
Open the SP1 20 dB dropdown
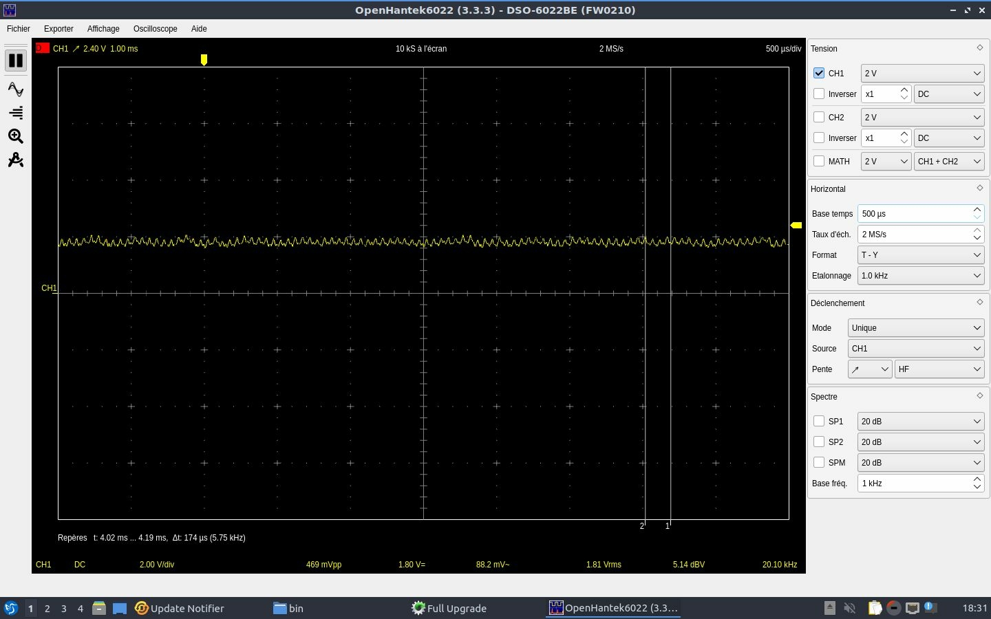(921, 421)
